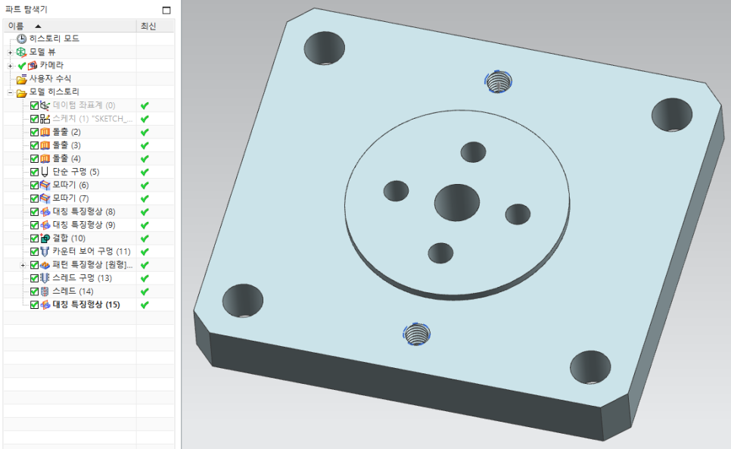Click the pattern feature icon for 패턴 특징형상
Image resolution: width=731 pixels, height=449 pixels.
(x=45, y=265)
